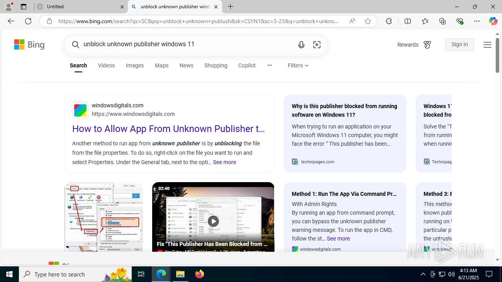Expand the Filters dropdown
Viewport: 502px width, 282px height.
pos(298,65)
